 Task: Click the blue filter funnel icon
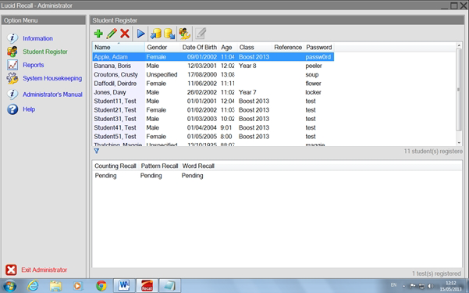96,151
